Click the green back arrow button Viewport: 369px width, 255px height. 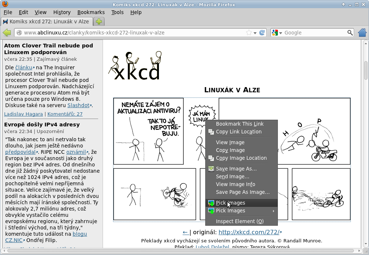(7, 33)
